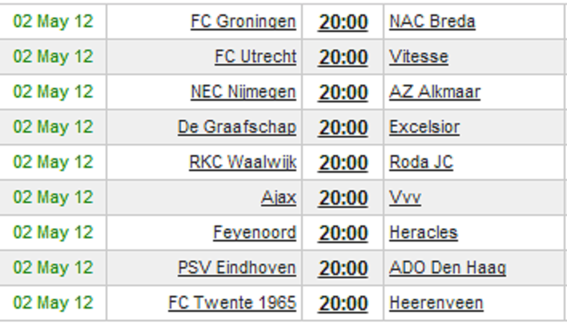Click the PSV Eindhoven link
Image resolution: width=567 pixels, height=323 pixels.
(237, 268)
